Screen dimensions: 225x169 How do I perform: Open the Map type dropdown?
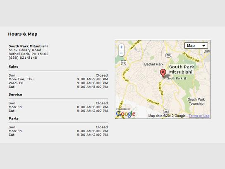click(x=196, y=46)
